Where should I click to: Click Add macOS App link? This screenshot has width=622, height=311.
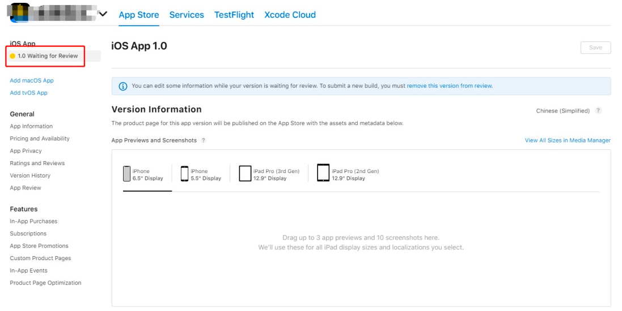pos(32,80)
